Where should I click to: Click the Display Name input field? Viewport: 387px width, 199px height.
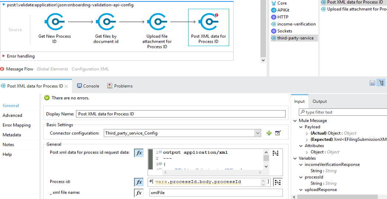(x=181, y=114)
